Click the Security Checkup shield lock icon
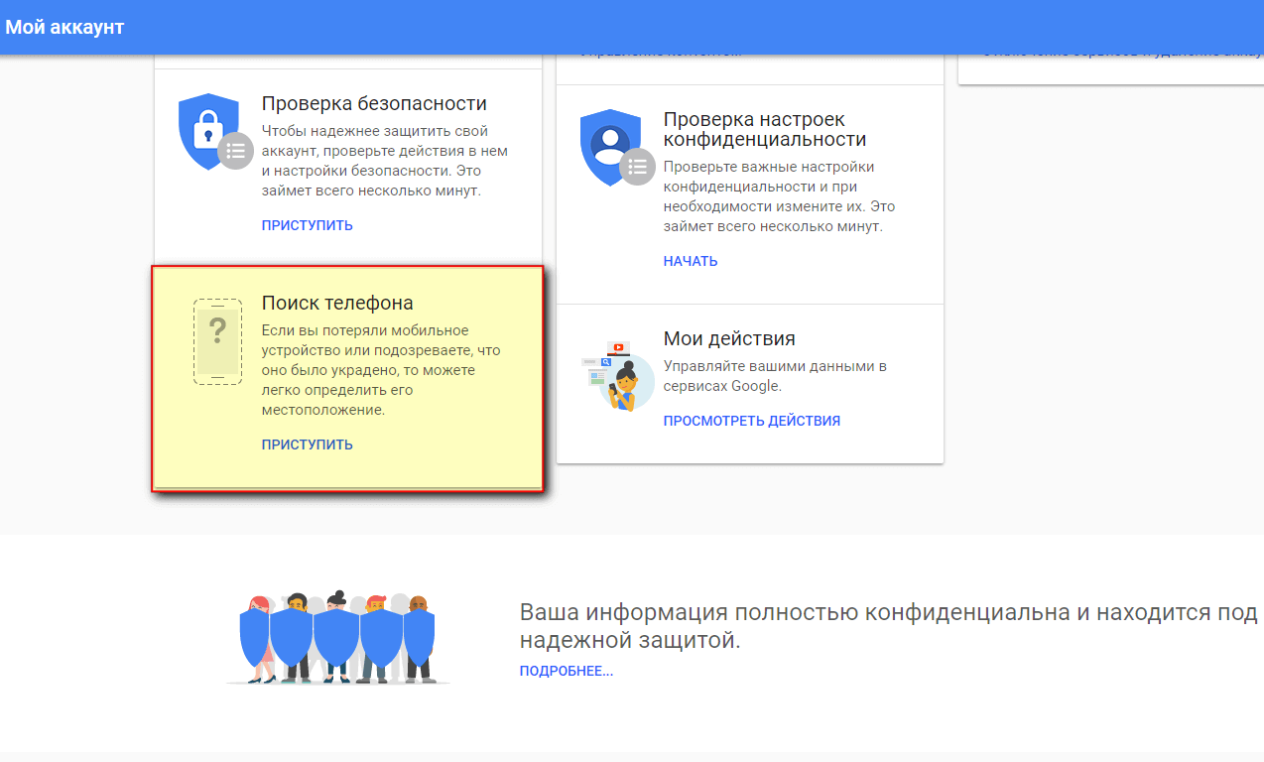This screenshot has height=762, width=1264. (x=215, y=134)
